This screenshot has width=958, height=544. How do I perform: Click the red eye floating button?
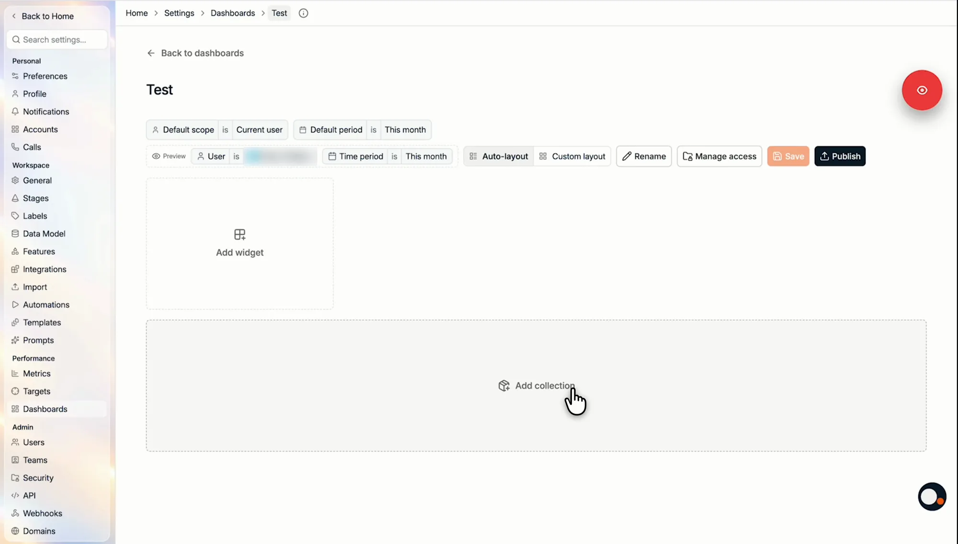click(x=922, y=90)
